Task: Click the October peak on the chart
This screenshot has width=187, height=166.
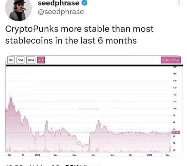Action: tap(10, 93)
